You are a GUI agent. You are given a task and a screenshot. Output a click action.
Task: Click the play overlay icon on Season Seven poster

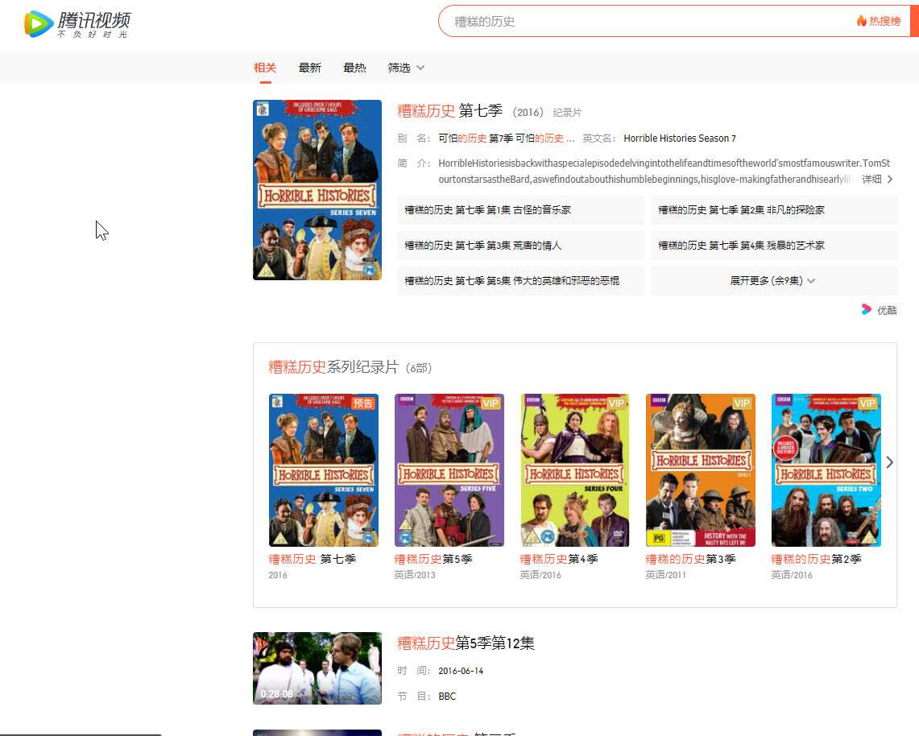[x=370, y=271]
